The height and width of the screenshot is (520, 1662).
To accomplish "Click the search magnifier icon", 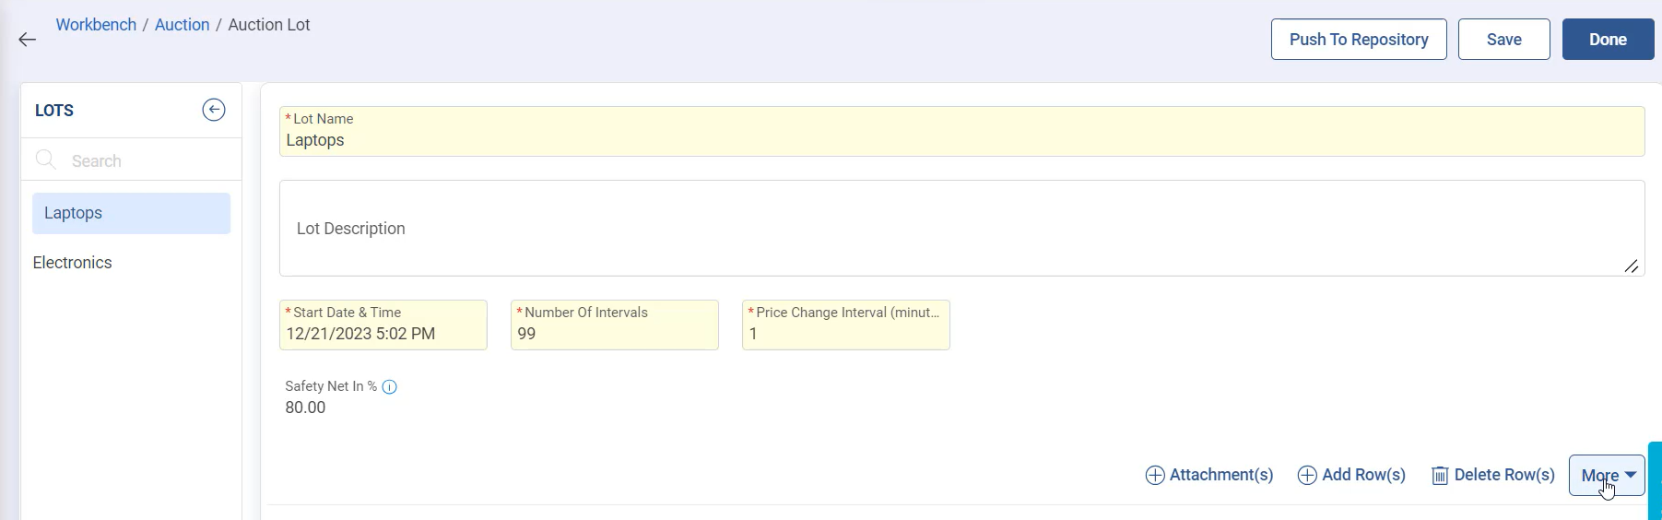I will [x=45, y=160].
